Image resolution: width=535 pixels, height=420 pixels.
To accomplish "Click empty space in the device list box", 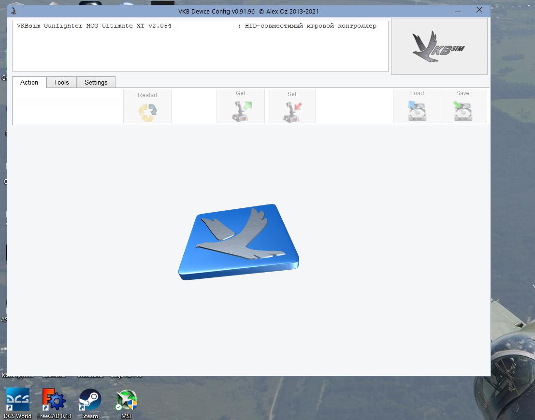I will (x=200, y=51).
